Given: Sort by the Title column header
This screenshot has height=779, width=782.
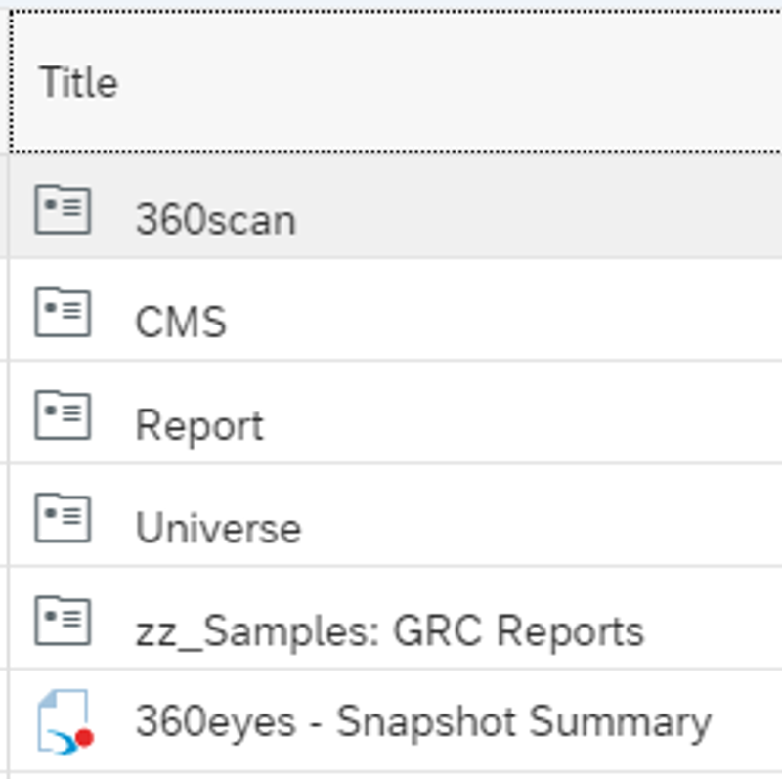Looking at the screenshot, I should (78, 82).
